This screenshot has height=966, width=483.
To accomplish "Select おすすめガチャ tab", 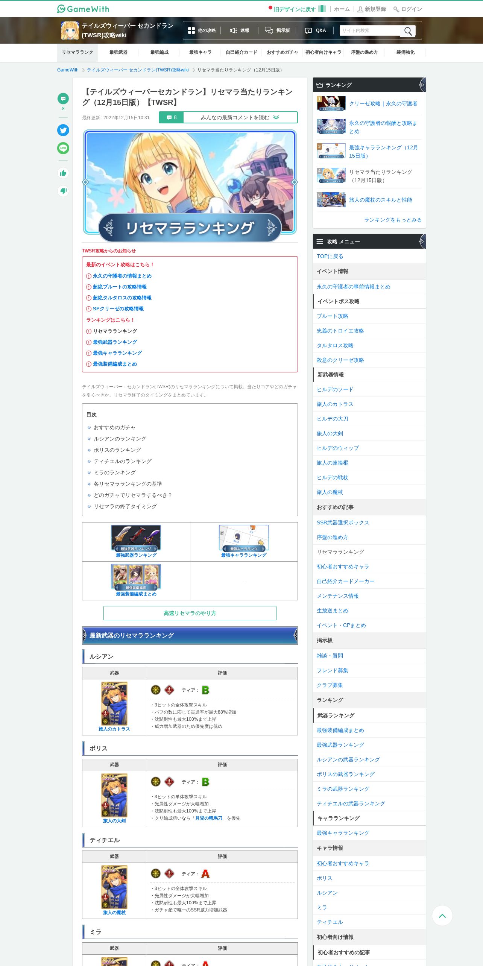I will click(283, 52).
